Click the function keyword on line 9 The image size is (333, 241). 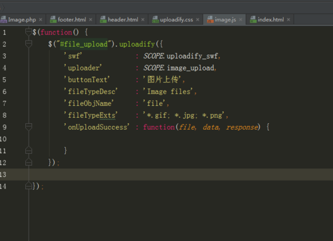pos(159,127)
